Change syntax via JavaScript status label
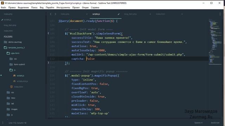Image resolution: width=225 pixels, height=126 pixels. point(215,123)
